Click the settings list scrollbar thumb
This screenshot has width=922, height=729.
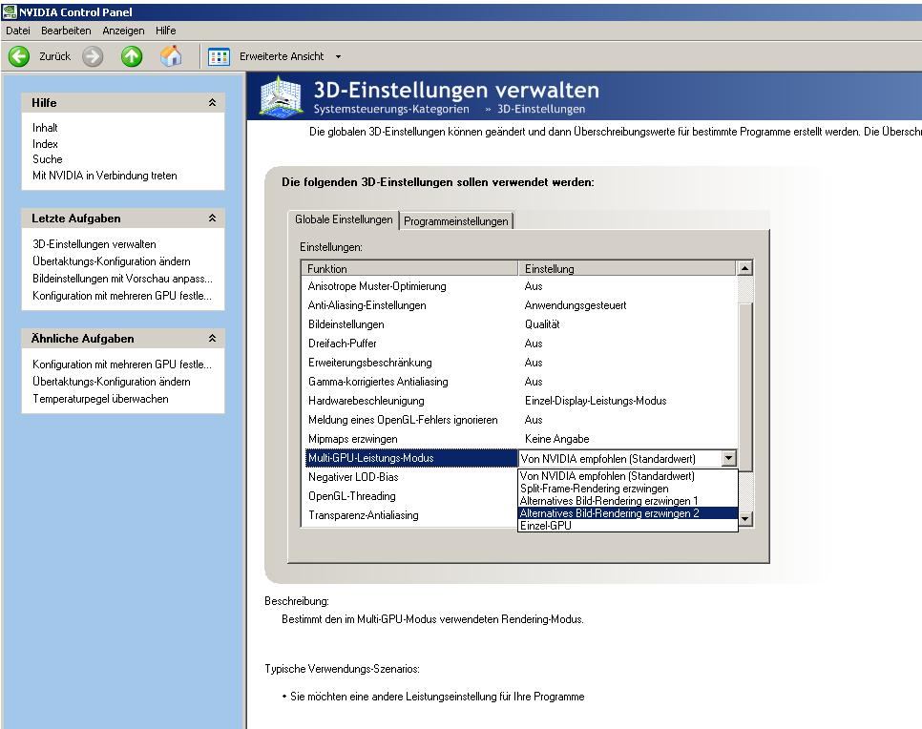744,386
